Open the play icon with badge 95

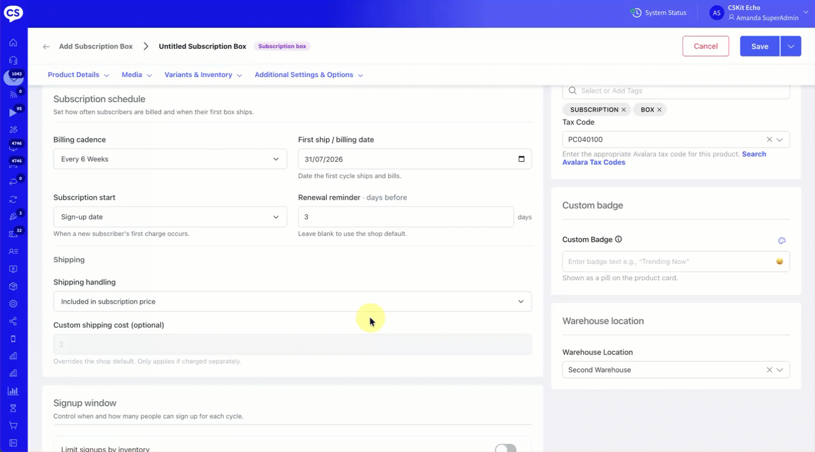[x=13, y=112]
